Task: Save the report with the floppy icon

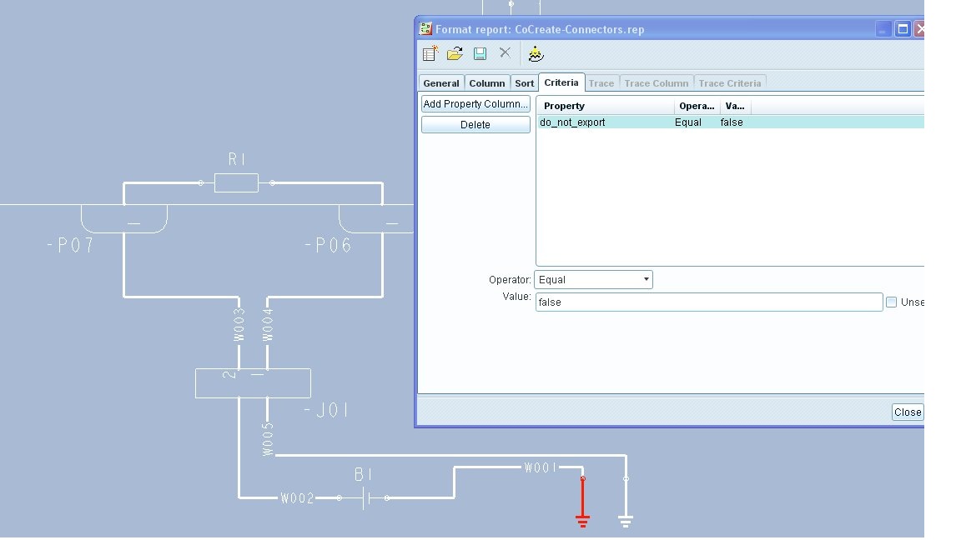Action: coord(480,54)
